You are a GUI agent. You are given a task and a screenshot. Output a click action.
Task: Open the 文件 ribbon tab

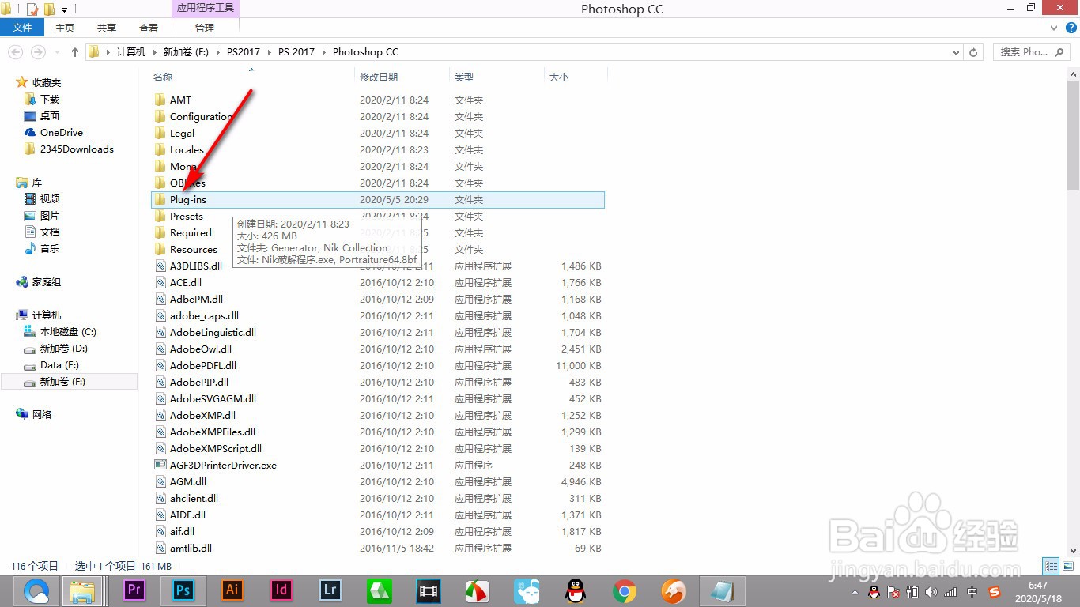(23, 28)
